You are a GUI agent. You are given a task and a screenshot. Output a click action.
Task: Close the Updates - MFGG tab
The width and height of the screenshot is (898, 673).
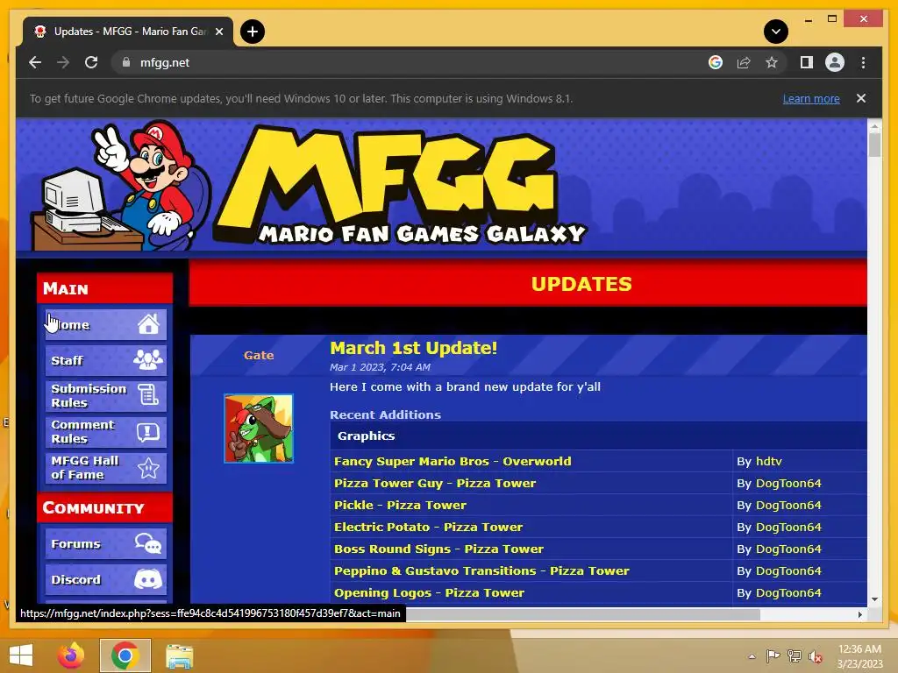coord(218,32)
